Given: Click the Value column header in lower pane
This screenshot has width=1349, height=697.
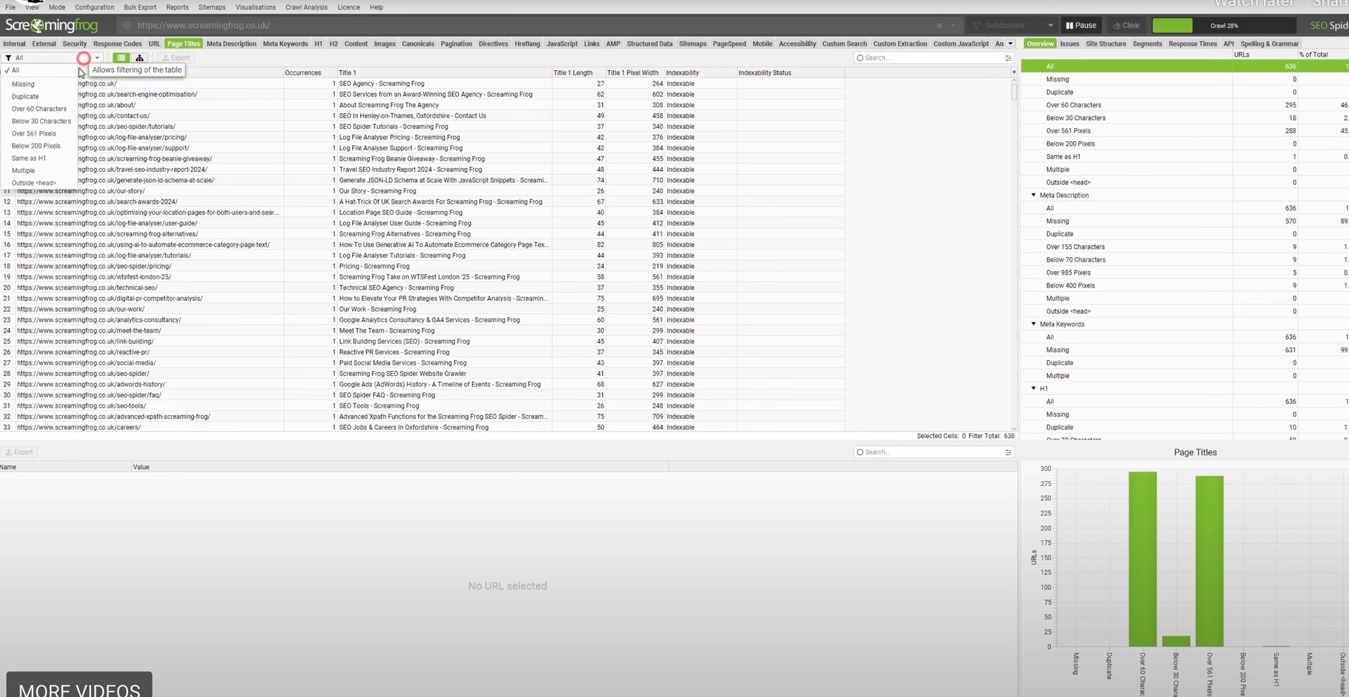Looking at the screenshot, I should 399,467.
